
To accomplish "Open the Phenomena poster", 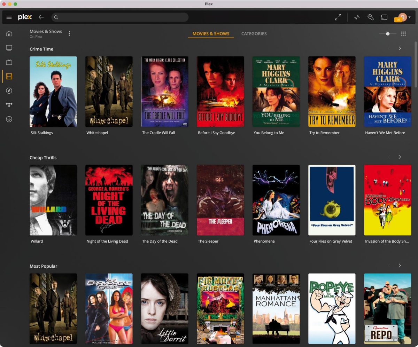I will click(276, 200).
